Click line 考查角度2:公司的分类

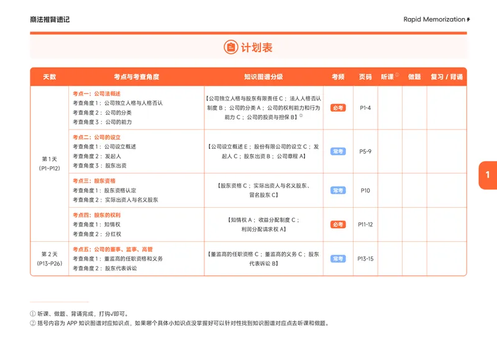tap(102, 113)
